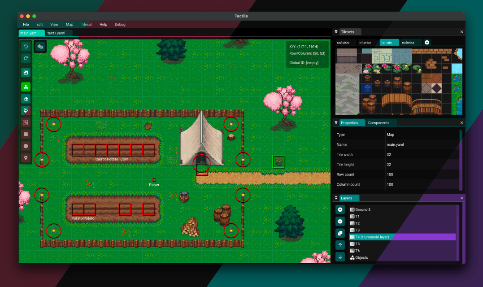Open the Layers panel dropdown arrow
The image size is (483, 287).
click(336, 198)
